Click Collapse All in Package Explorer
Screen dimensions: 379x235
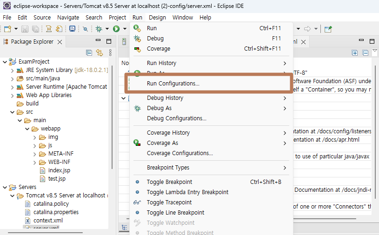click(x=89, y=52)
